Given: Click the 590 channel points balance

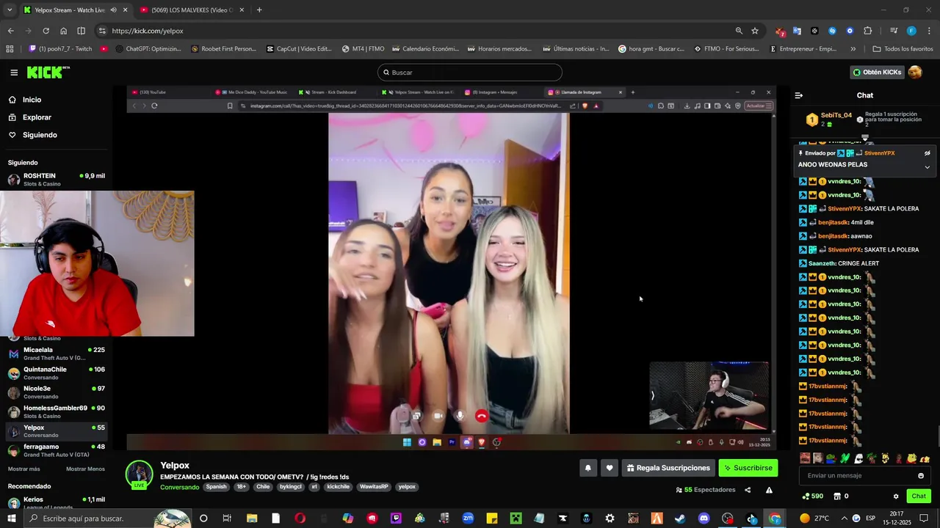Looking at the screenshot, I should [812, 496].
